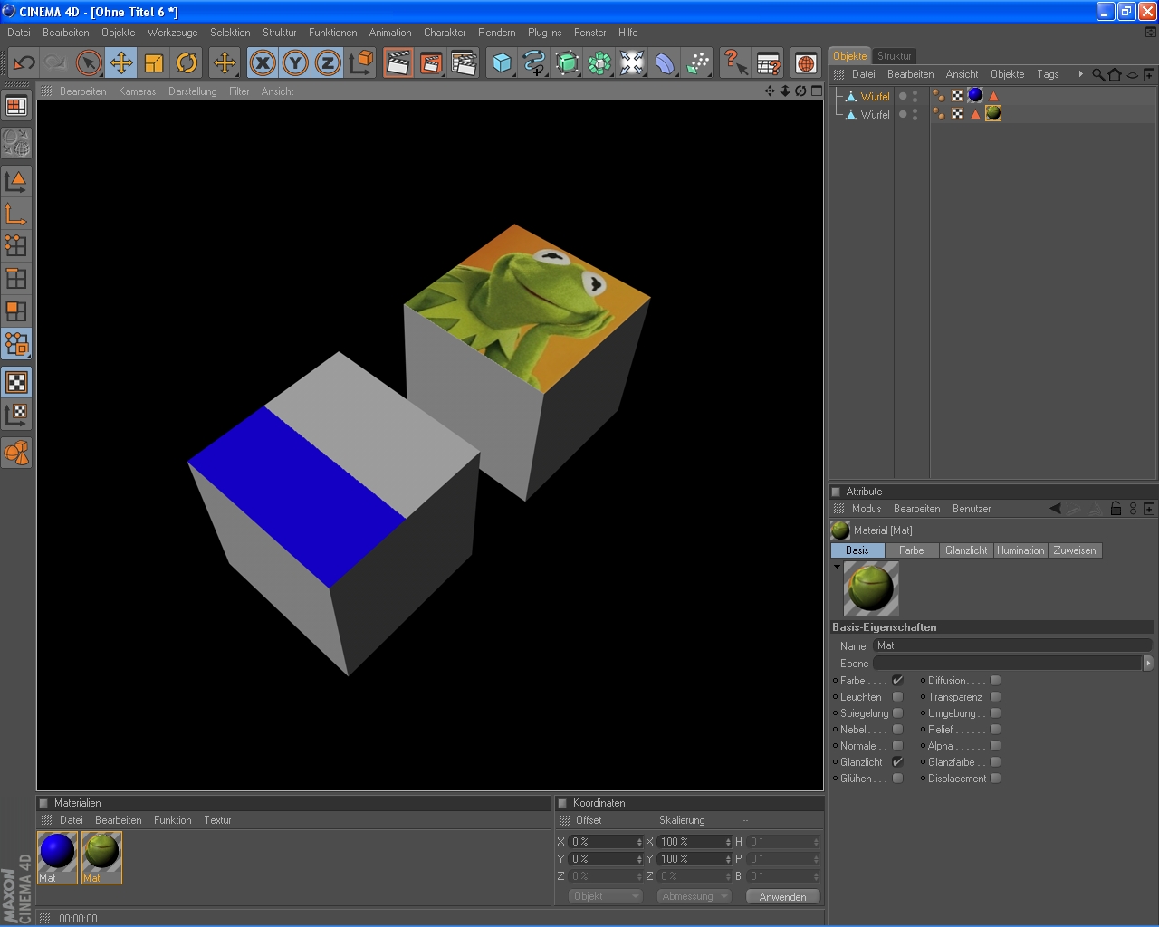The height and width of the screenshot is (927, 1159).
Task: Add a cube primitive object
Action: point(502,62)
